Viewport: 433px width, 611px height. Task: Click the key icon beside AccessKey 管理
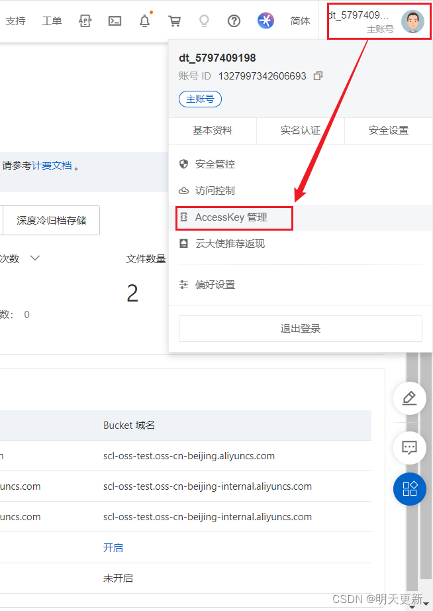pos(184,217)
